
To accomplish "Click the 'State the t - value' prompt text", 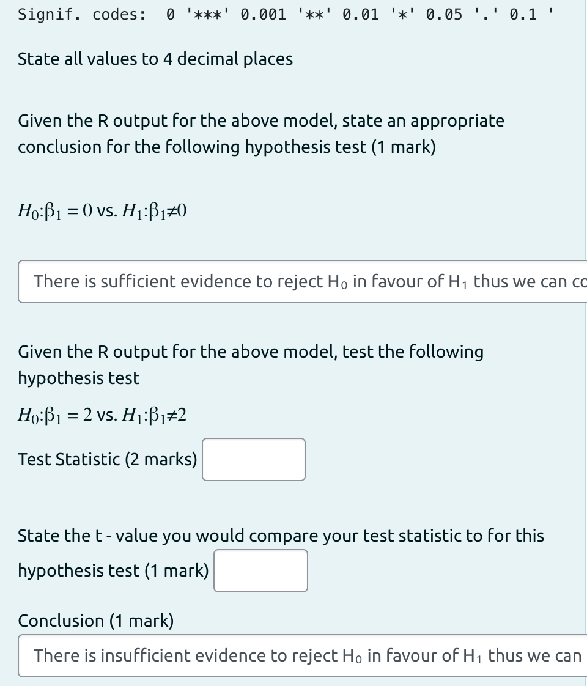I will (x=281, y=536).
